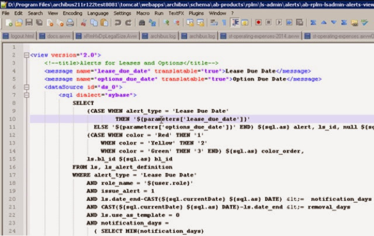Click the word SELECT on line 8
374x236 pixels.
(x=83, y=103)
